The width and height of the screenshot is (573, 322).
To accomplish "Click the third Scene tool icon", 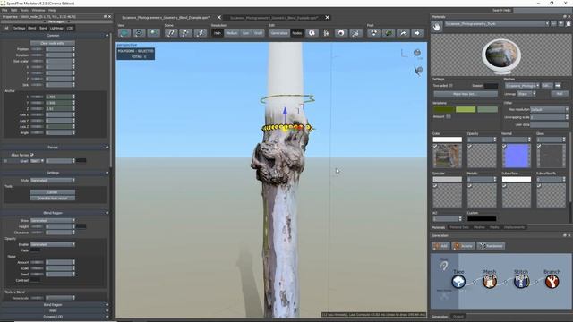I will 200,33.
